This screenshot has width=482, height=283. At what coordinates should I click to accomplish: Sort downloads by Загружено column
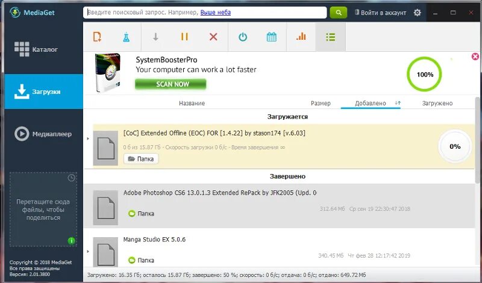[437, 104]
